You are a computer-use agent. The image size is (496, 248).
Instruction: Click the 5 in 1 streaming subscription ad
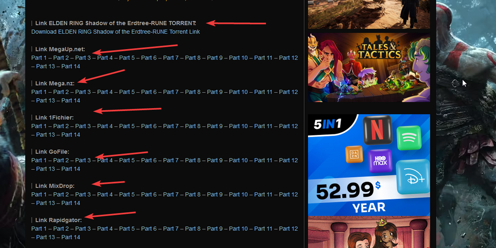click(369, 165)
